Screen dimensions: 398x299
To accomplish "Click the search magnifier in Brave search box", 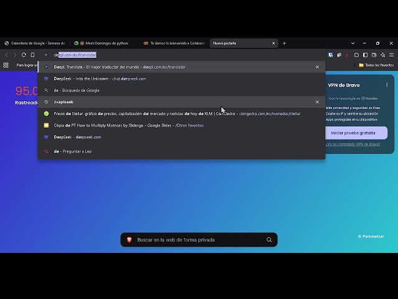I will (269, 240).
